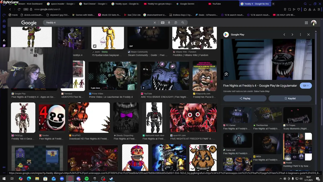
Task: Click the heart bookmark icon in toolbar
Action: coord(299,9)
